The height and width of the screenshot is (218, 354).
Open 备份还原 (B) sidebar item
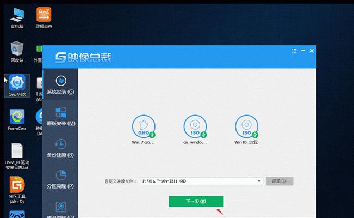60,148
